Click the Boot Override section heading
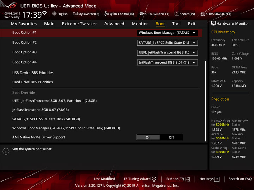Image resolution: width=254 pixels, height=190 pixels. (24, 93)
